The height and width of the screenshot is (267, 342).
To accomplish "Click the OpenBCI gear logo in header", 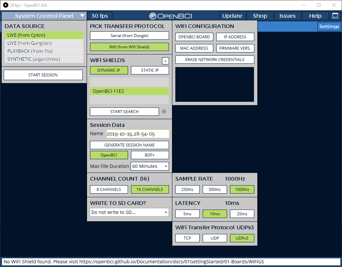I will click(x=153, y=15).
